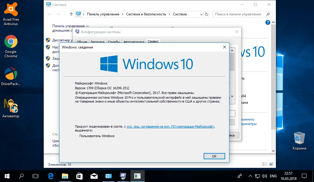Expand the chevron after Система и безопасность breadcrumb
This screenshot has height=182, width=314.
point(169,14)
